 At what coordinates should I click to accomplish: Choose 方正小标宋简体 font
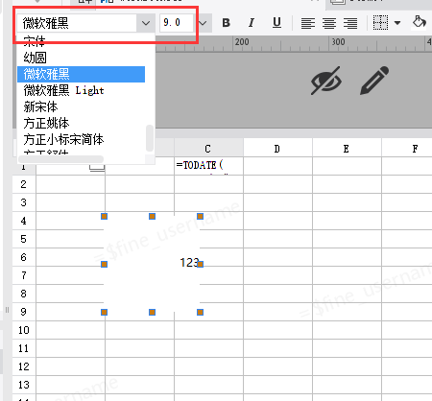[x=82, y=139]
